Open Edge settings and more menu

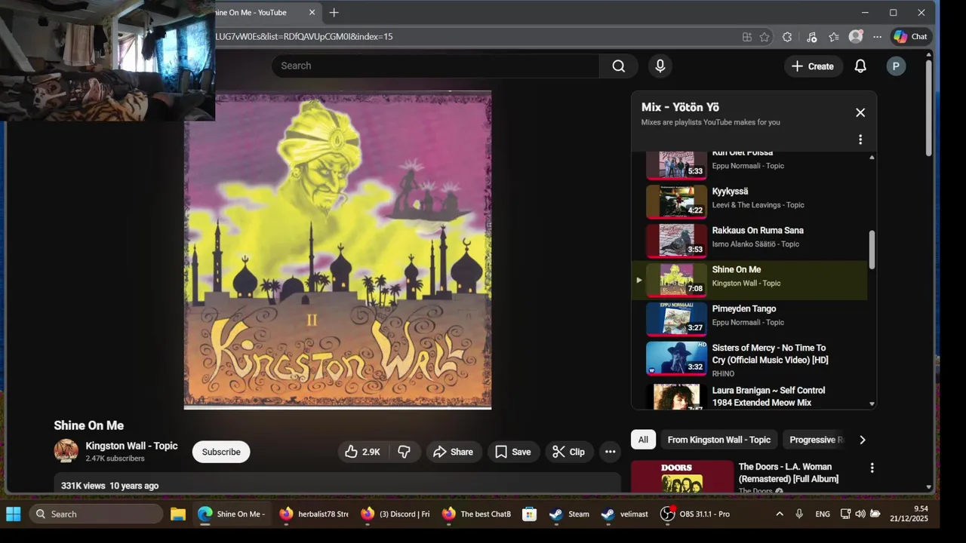(877, 36)
